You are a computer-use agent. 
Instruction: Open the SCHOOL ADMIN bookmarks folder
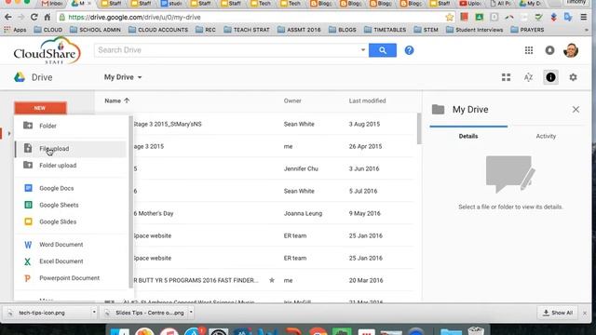[x=95, y=30]
